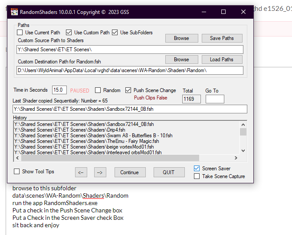Enable Take Scene Capture option
The image size is (292, 235).
coord(197,176)
